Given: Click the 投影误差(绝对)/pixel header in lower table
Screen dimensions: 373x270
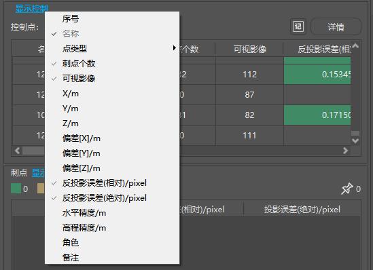Looking at the screenshot, I should pyautogui.click(x=302, y=210).
